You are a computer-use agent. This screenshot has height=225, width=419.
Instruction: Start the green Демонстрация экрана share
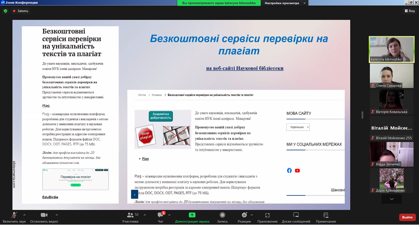point(192,215)
